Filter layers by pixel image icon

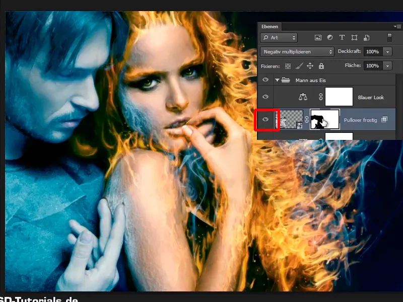coord(318,37)
